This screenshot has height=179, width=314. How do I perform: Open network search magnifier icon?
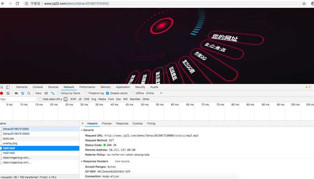pos(29,93)
